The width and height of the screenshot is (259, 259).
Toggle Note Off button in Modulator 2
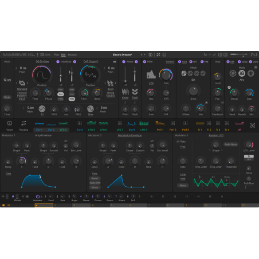pos(95,183)
